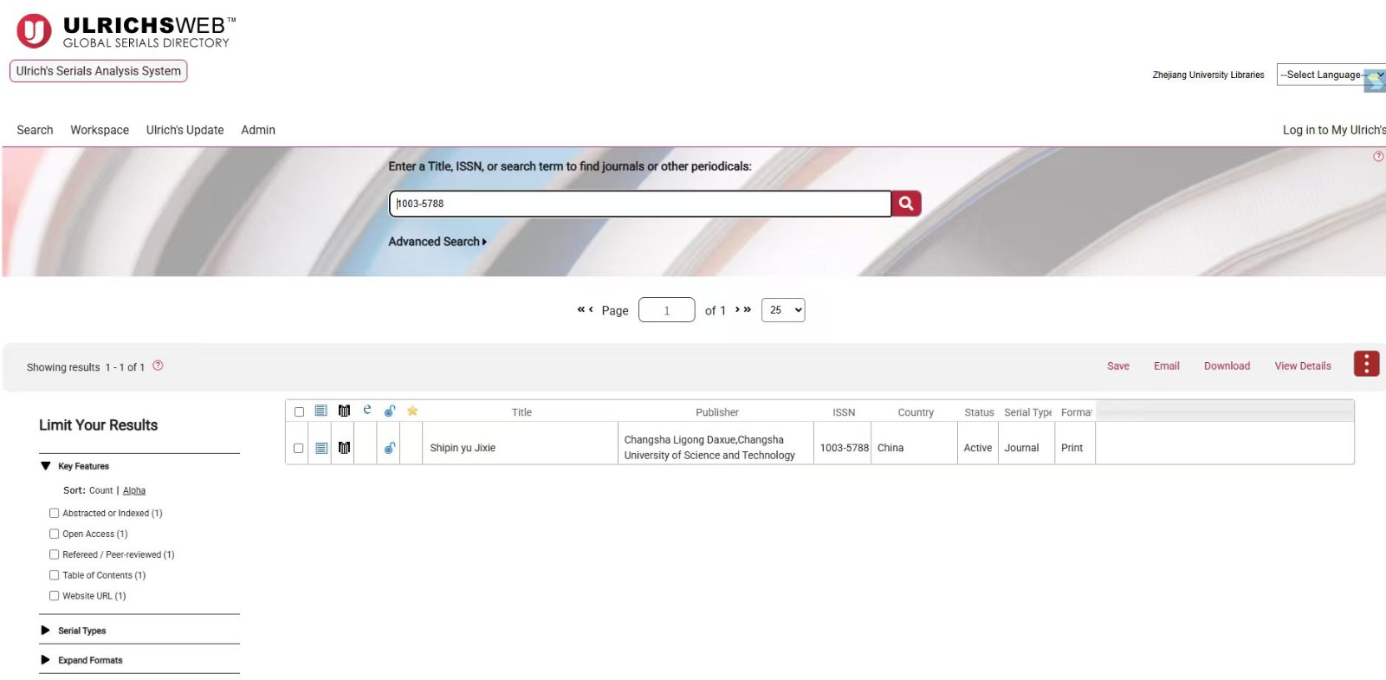The image size is (1386, 680).
Task: Sort results by Status column header
Action: coord(979,412)
